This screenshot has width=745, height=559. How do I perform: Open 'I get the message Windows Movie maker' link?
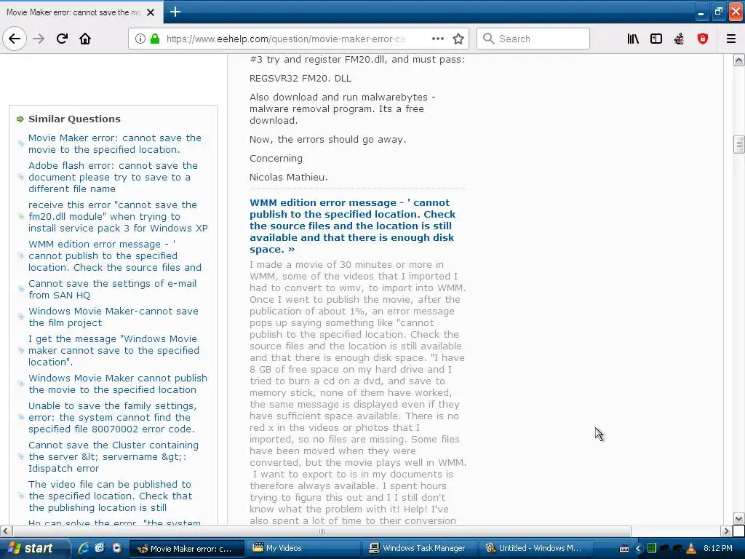pos(113,350)
